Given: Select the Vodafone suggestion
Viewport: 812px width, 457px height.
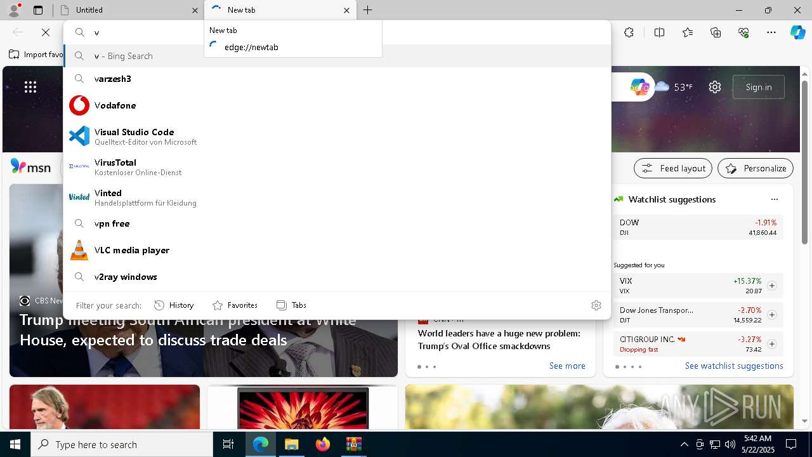Looking at the screenshot, I should click(337, 105).
